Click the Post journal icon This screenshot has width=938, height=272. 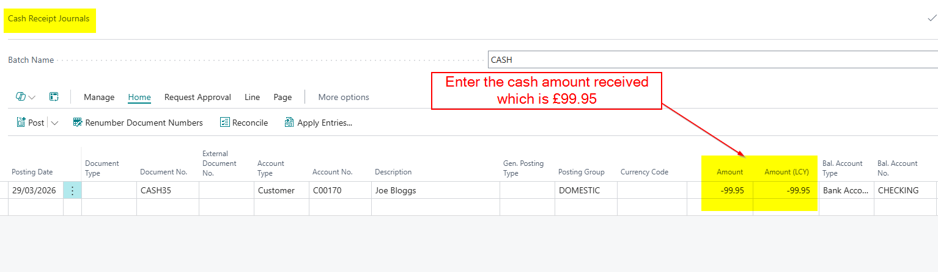[x=21, y=123]
